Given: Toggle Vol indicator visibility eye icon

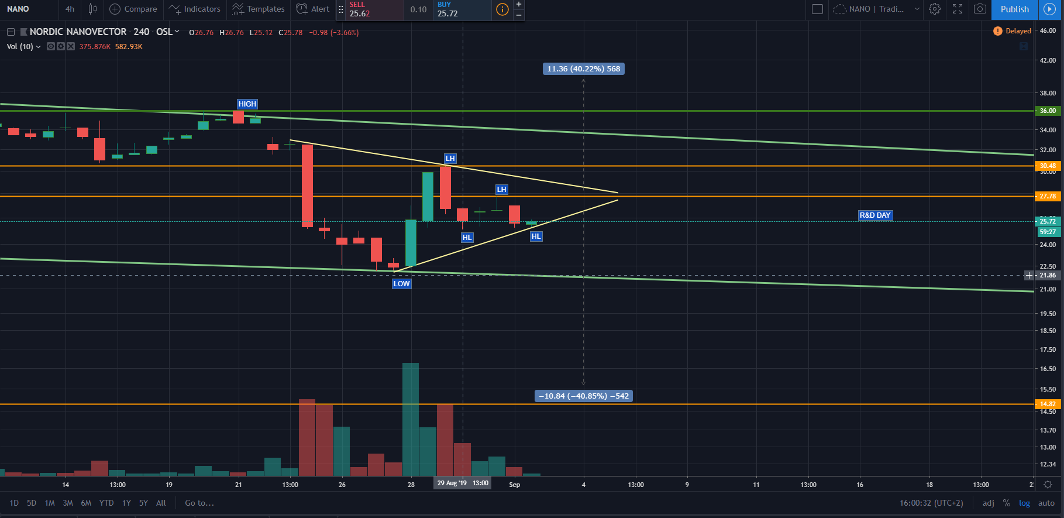Looking at the screenshot, I should 51,46.
